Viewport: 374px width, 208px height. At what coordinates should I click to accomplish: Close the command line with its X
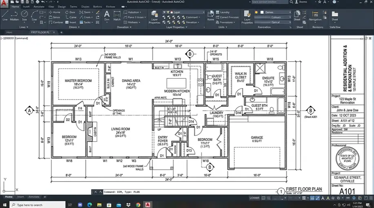95,192
